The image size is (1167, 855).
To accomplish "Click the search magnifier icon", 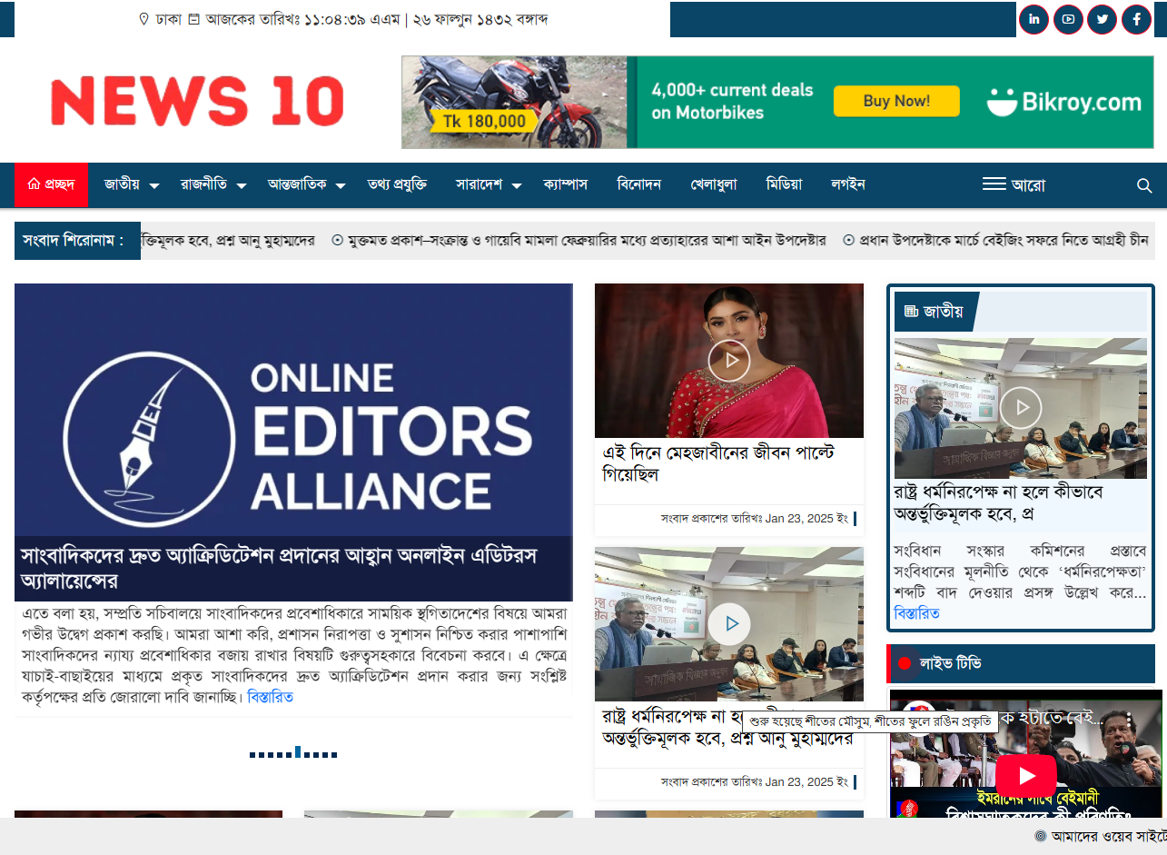I will 1144,185.
